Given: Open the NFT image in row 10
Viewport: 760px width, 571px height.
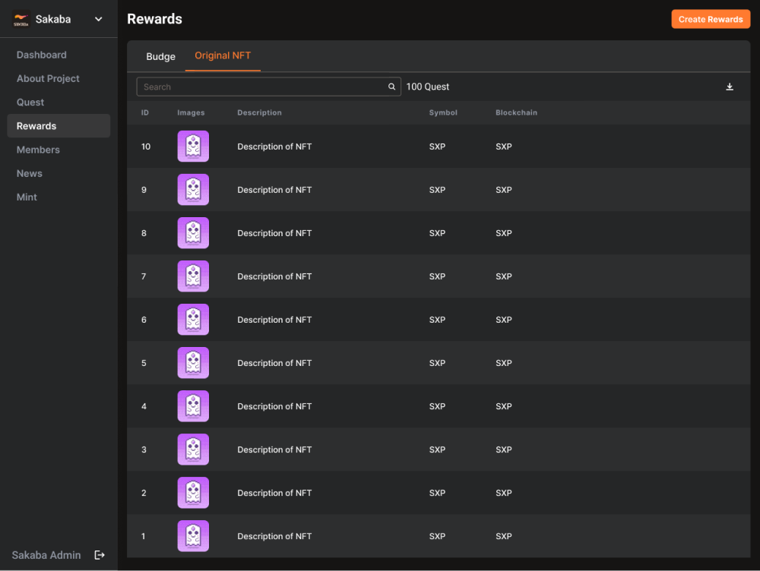Looking at the screenshot, I should [x=193, y=147].
